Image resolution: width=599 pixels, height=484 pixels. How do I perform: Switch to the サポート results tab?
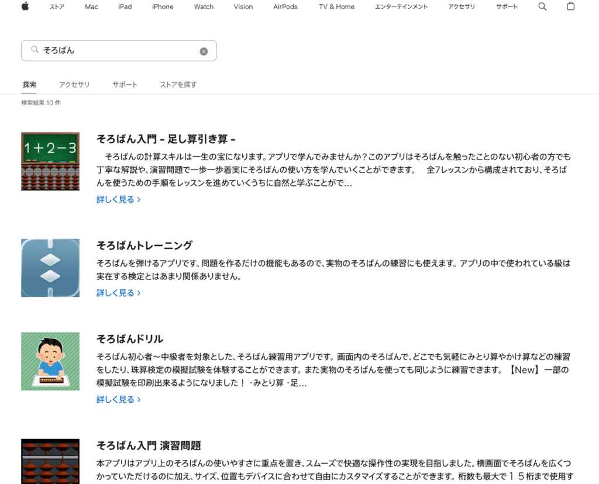125,85
